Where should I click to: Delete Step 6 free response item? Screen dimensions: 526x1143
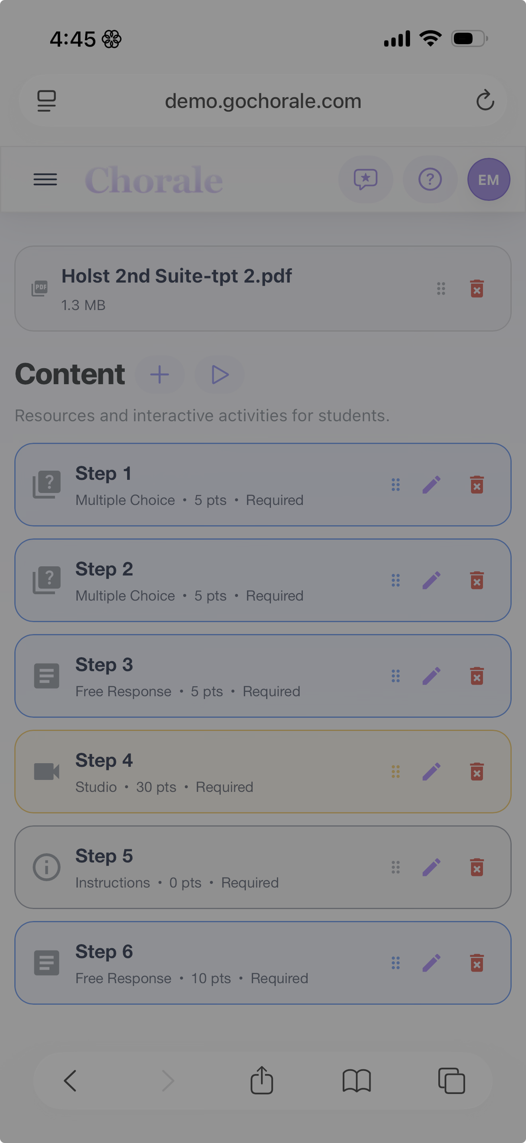[477, 963]
